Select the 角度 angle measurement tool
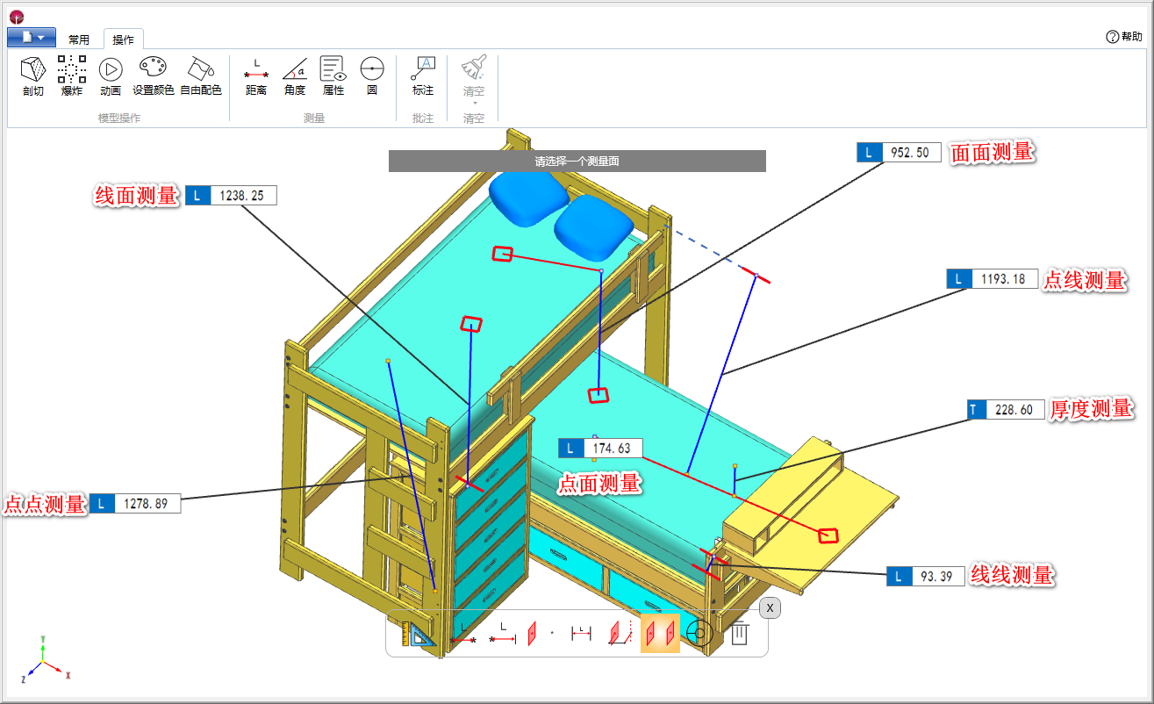 pyautogui.click(x=295, y=76)
